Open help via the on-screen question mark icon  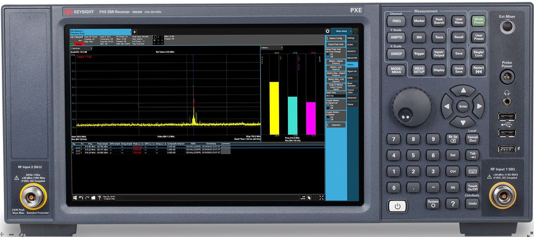[99, 198]
